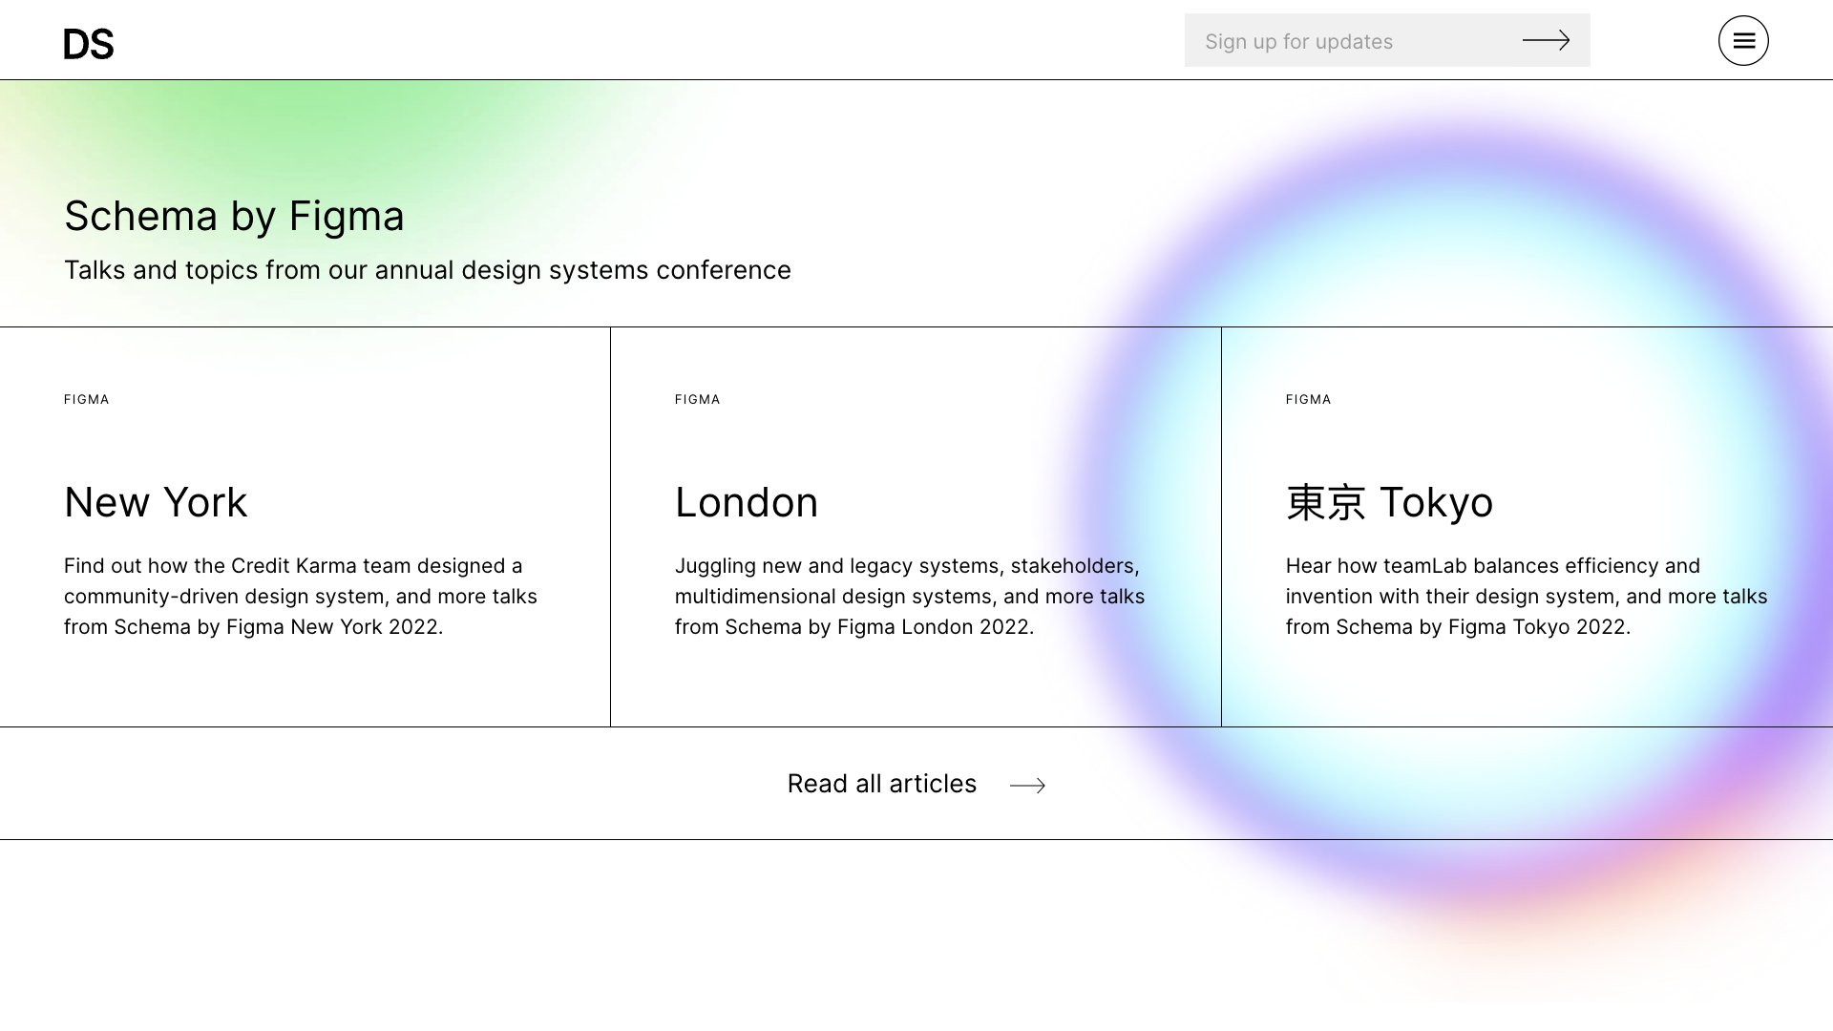Open the London article heading
Image resolution: width=1833 pixels, height=1031 pixels.
tap(747, 502)
